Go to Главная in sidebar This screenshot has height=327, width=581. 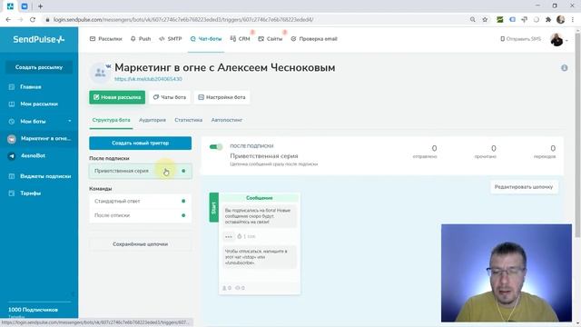pyautogui.click(x=30, y=87)
